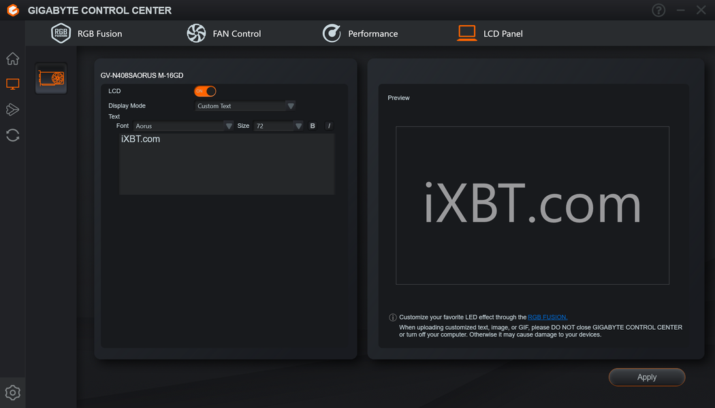Image resolution: width=715 pixels, height=408 pixels.
Task: Click the info circle icon near the notice
Action: point(393,318)
